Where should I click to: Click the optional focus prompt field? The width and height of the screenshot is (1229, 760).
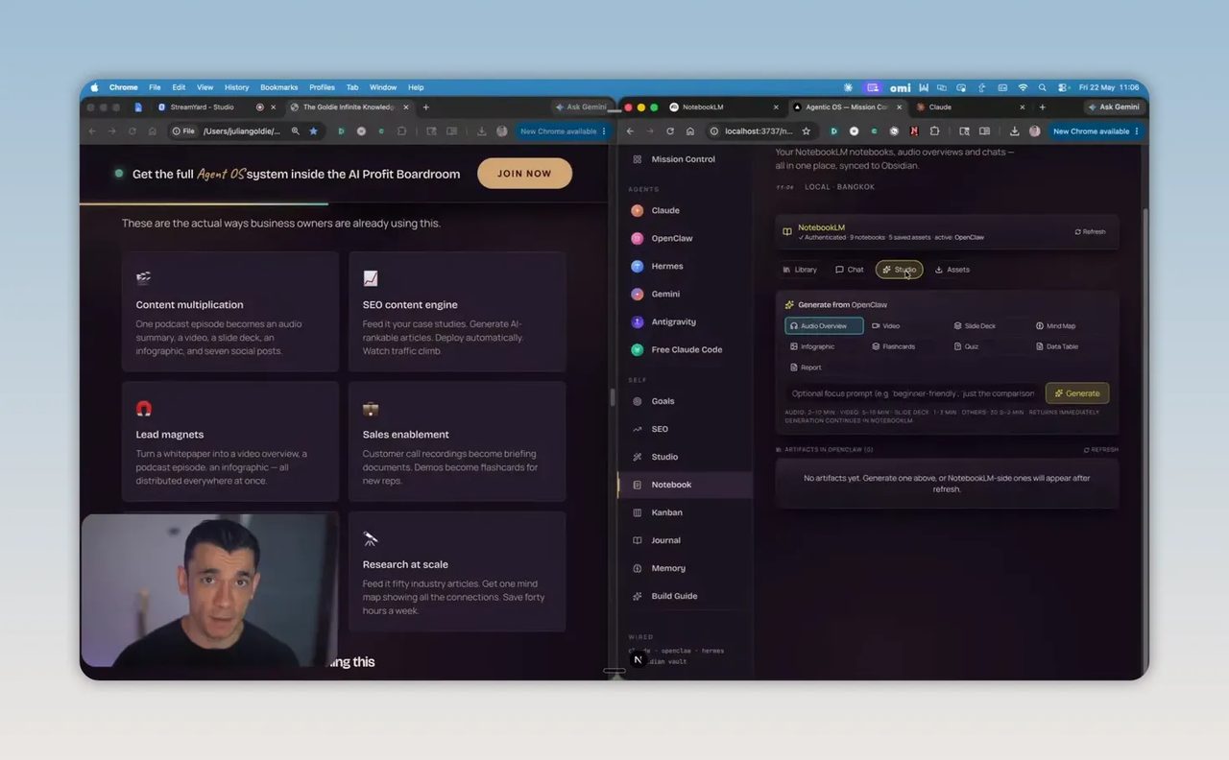coord(912,393)
